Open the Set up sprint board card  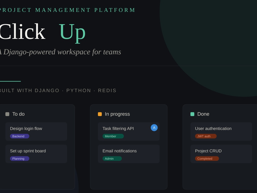click(x=36, y=154)
